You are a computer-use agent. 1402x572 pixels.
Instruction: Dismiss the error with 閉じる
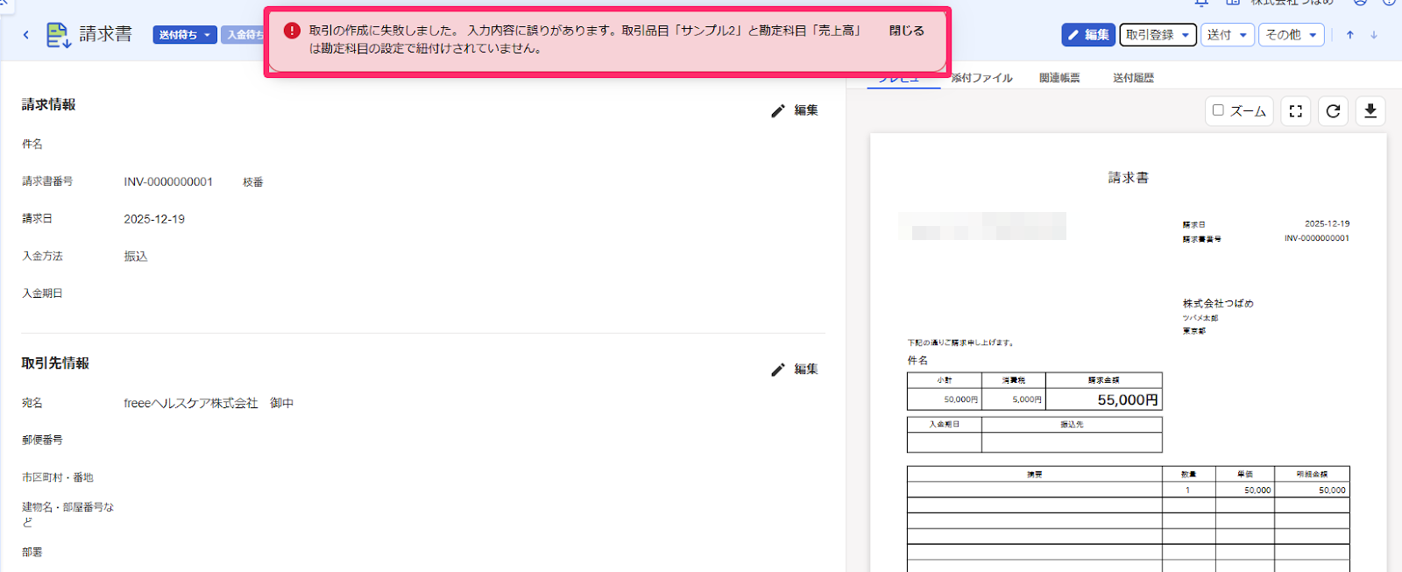(907, 31)
